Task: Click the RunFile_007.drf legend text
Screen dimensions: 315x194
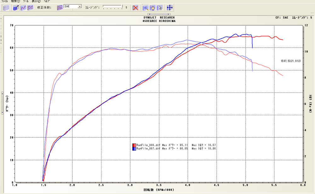Action: pos(148,148)
